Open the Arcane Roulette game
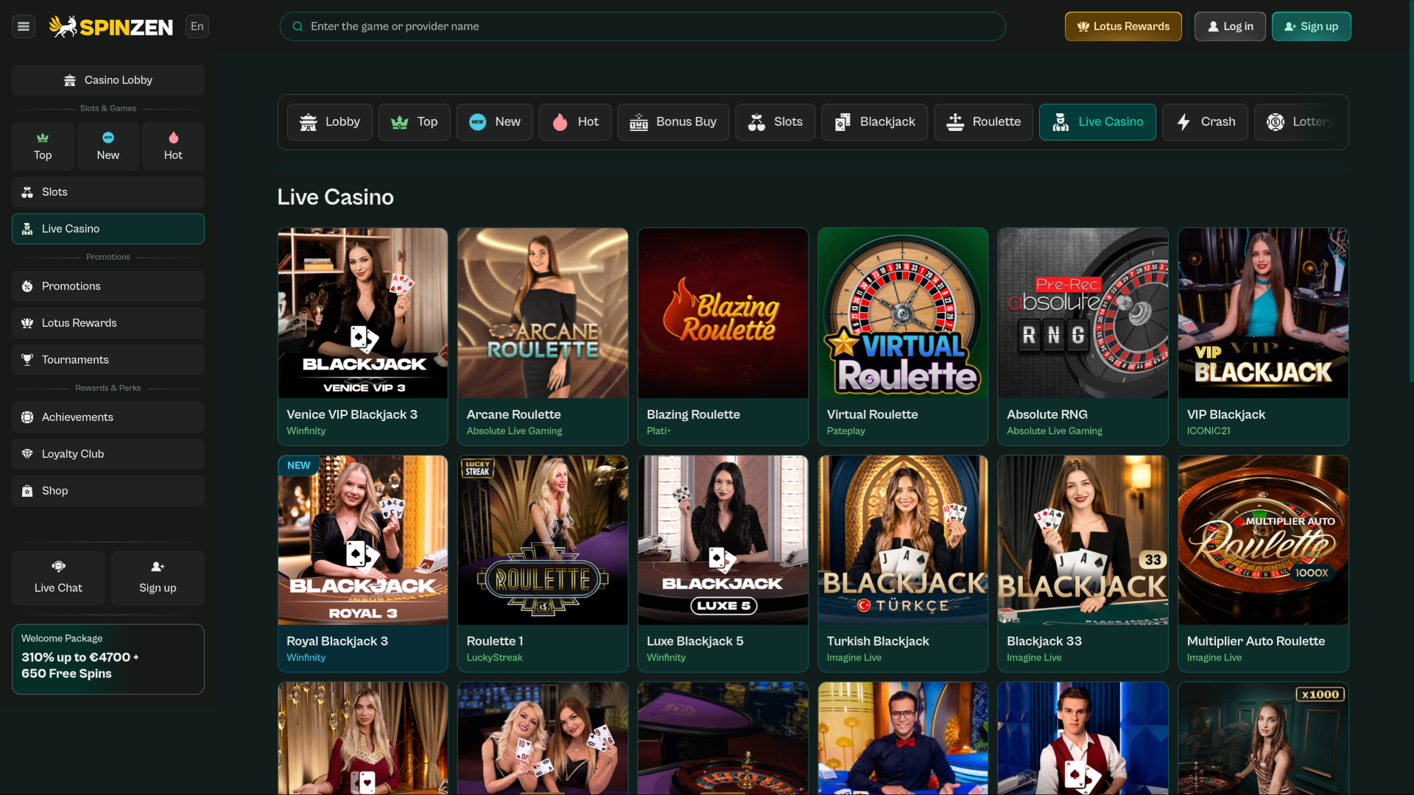The height and width of the screenshot is (795, 1414). click(x=543, y=336)
